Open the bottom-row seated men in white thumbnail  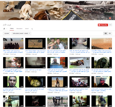[80, 101]
